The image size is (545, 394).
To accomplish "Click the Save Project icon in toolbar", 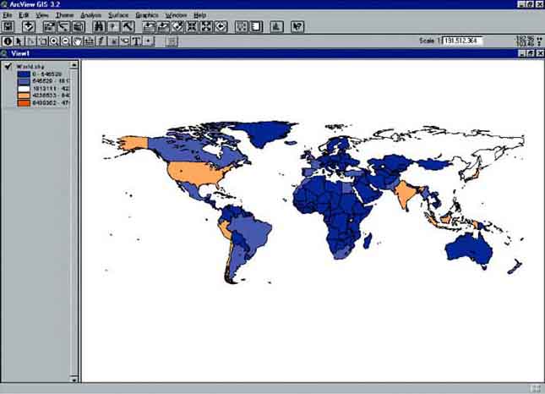I will pyautogui.click(x=8, y=27).
